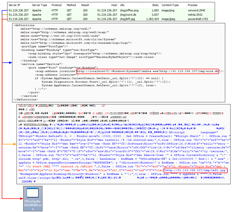This screenshot has width=232, height=212.
Task: Click the body size 1,383,424 cell
Action: 152,19
